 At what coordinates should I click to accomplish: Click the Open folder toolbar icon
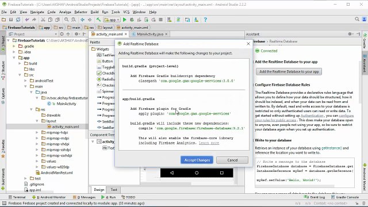4,20
